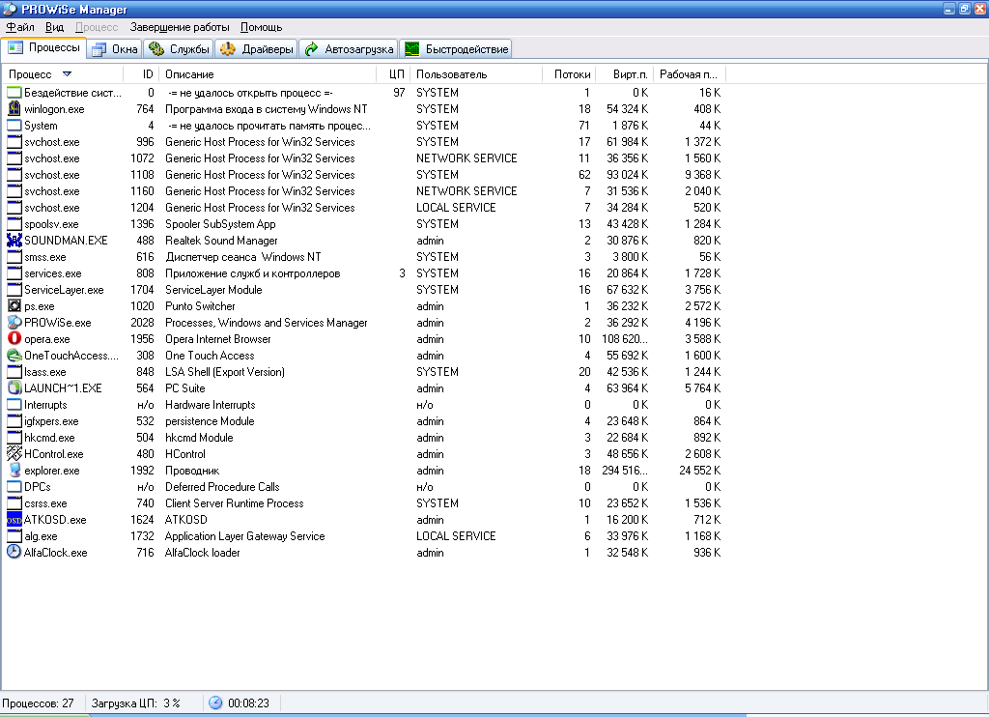Click the HControl.exe icon
The height and width of the screenshot is (717, 989).
click(14, 453)
